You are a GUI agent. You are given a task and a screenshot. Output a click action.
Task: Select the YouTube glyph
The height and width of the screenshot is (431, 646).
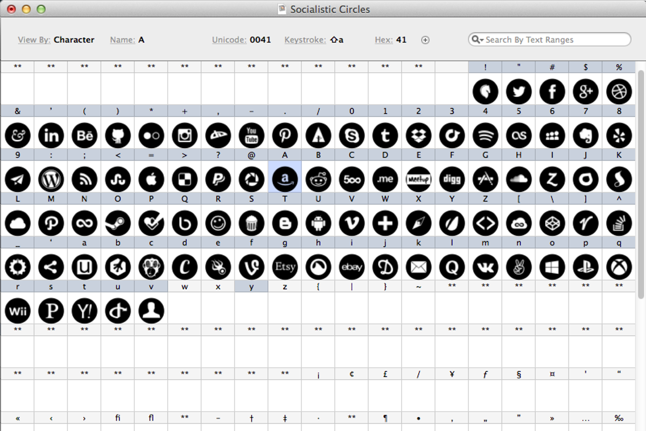(251, 136)
